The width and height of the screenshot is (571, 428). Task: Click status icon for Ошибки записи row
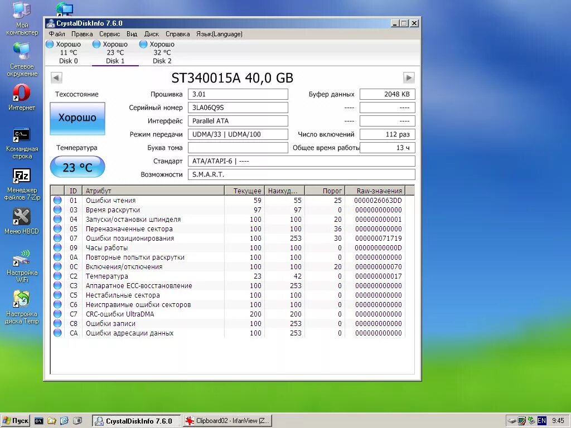(57, 323)
